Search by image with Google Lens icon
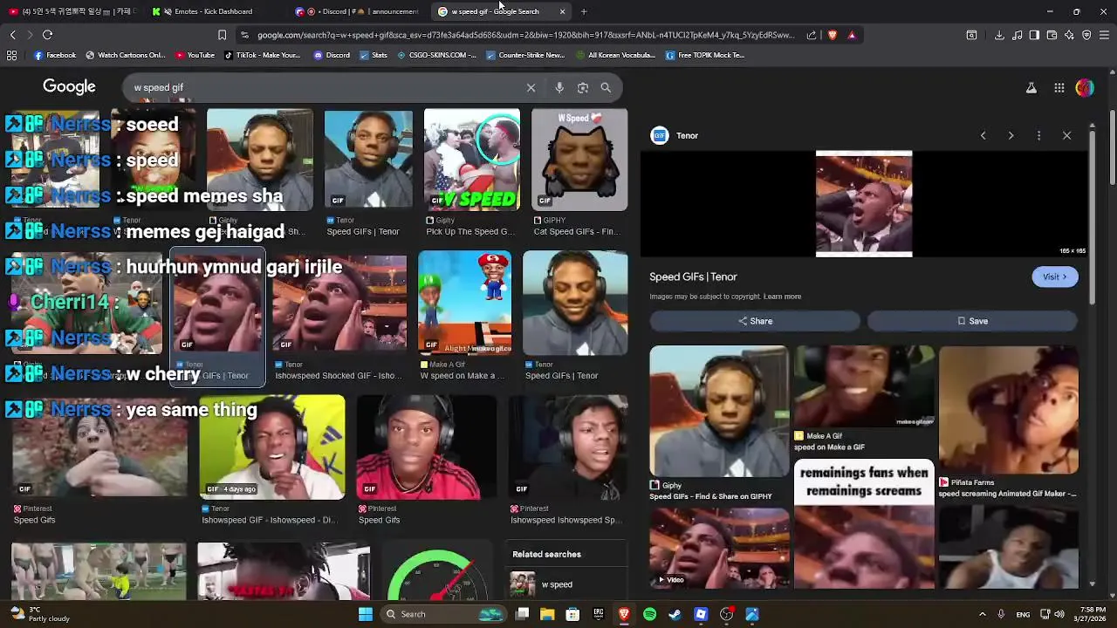Screen dimensions: 1117x628 tap(583, 87)
